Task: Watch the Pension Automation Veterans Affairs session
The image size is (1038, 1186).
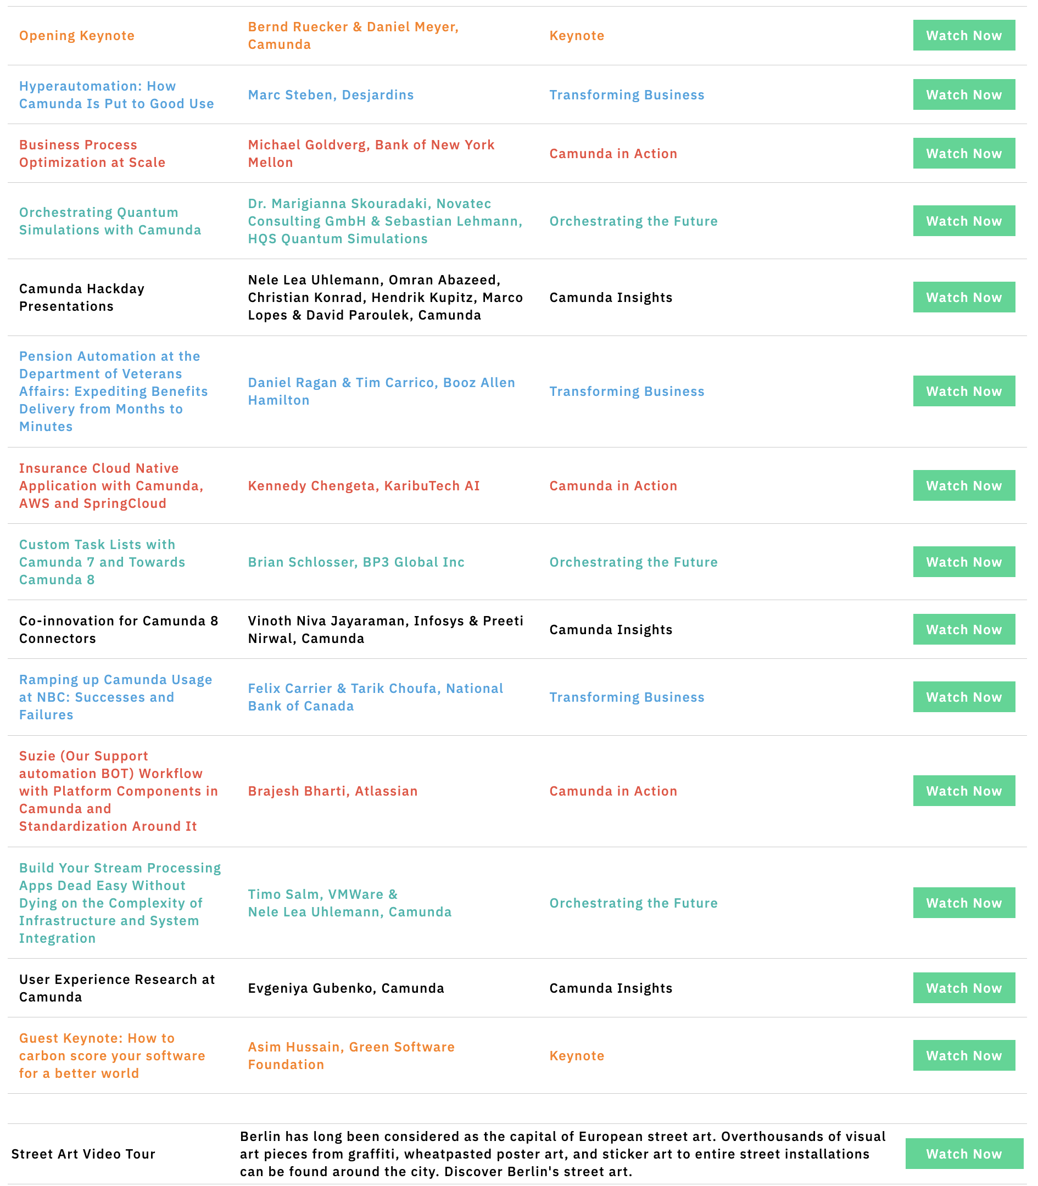Action: [964, 391]
